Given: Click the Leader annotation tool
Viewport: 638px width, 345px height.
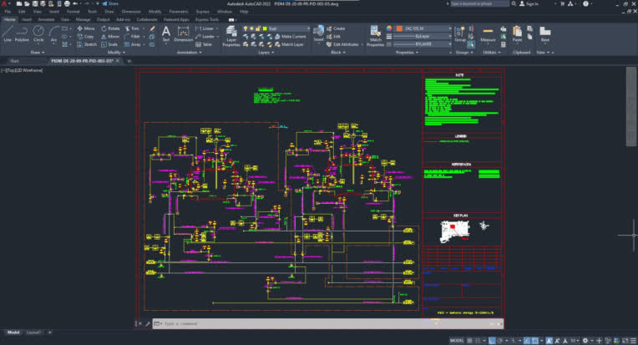Looking at the screenshot, I should click(205, 36).
